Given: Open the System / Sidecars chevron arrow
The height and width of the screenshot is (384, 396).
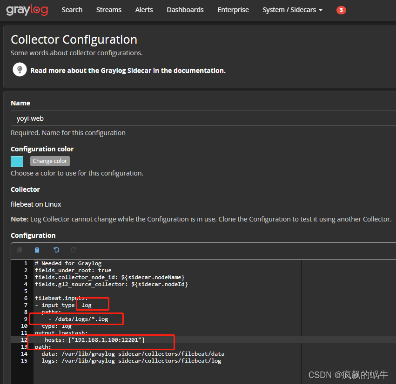Looking at the screenshot, I should [320, 10].
